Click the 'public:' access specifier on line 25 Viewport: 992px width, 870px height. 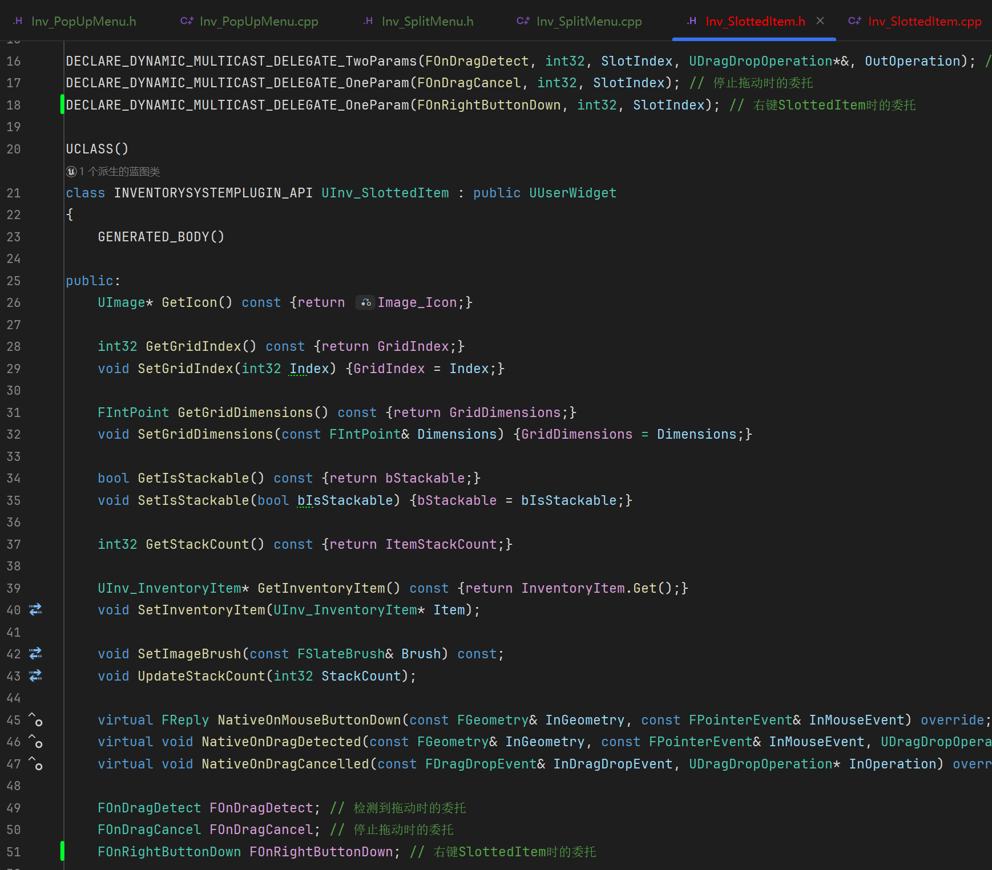pyautogui.click(x=93, y=281)
